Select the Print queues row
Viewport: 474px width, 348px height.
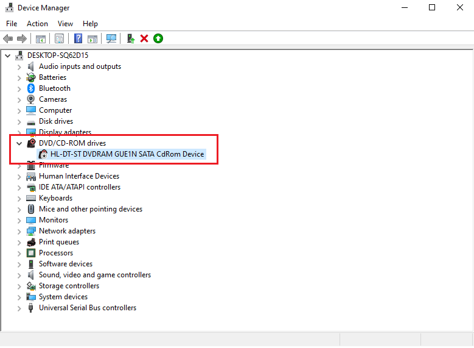pyautogui.click(x=59, y=242)
